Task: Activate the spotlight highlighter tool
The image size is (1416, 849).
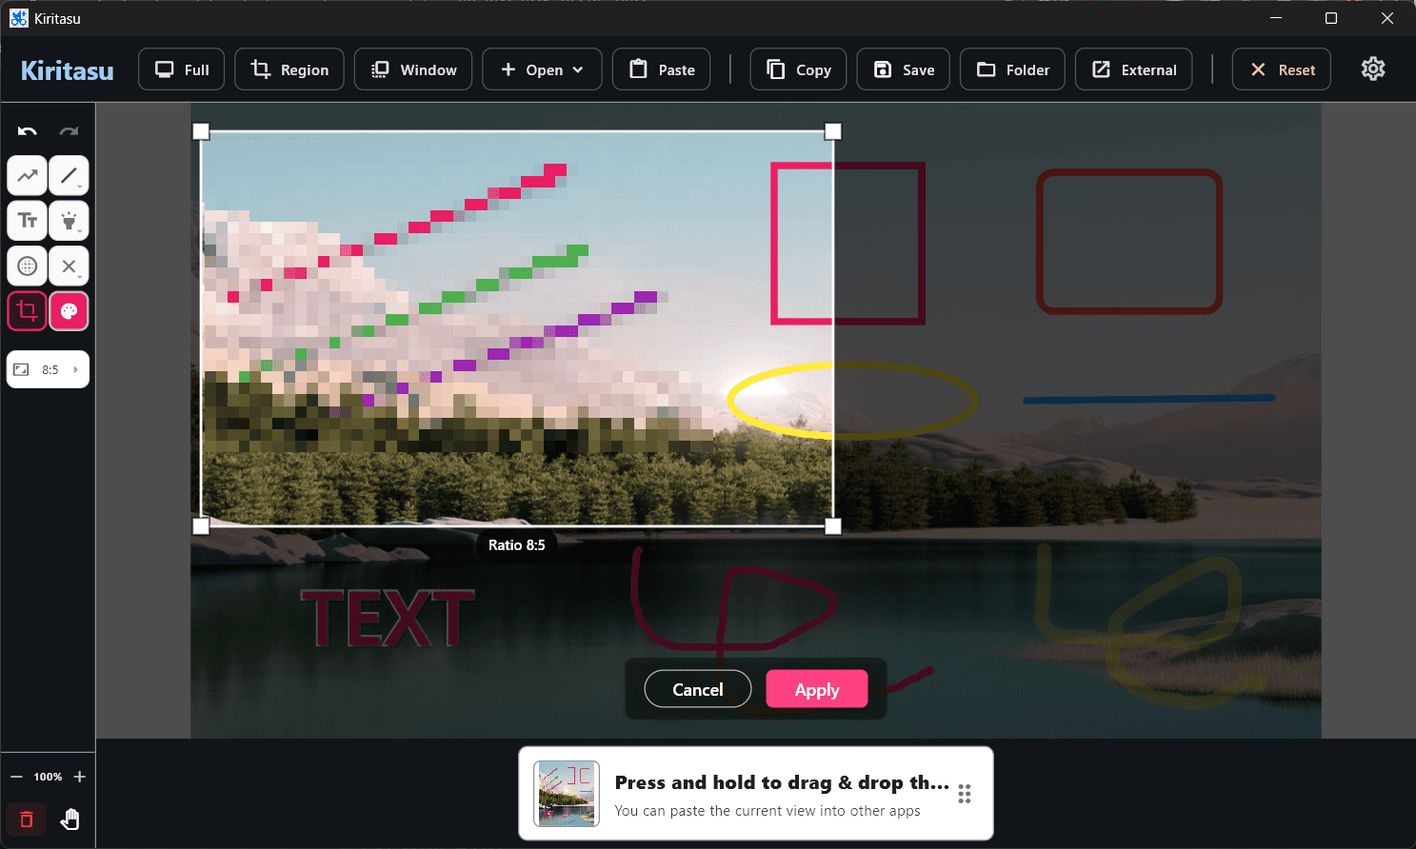Action: [x=69, y=221]
